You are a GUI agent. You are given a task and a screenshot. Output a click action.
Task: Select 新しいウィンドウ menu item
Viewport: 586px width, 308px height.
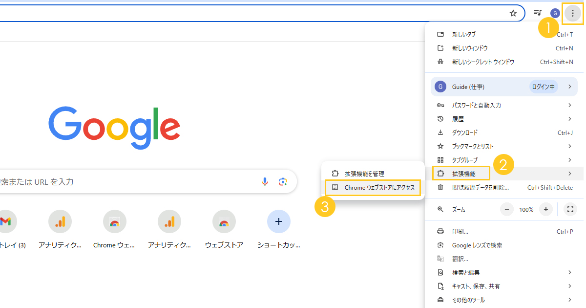(x=504, y=48)
